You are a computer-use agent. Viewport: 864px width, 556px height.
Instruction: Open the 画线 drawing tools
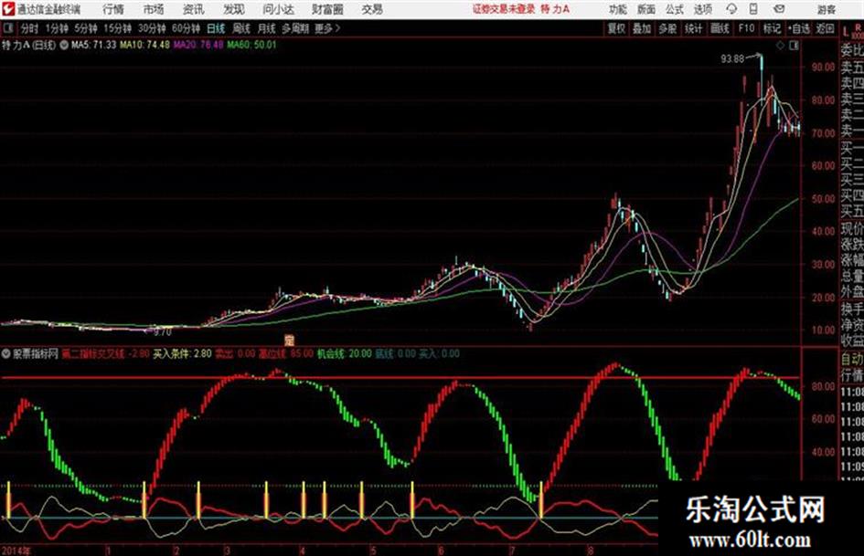point(720,28)
